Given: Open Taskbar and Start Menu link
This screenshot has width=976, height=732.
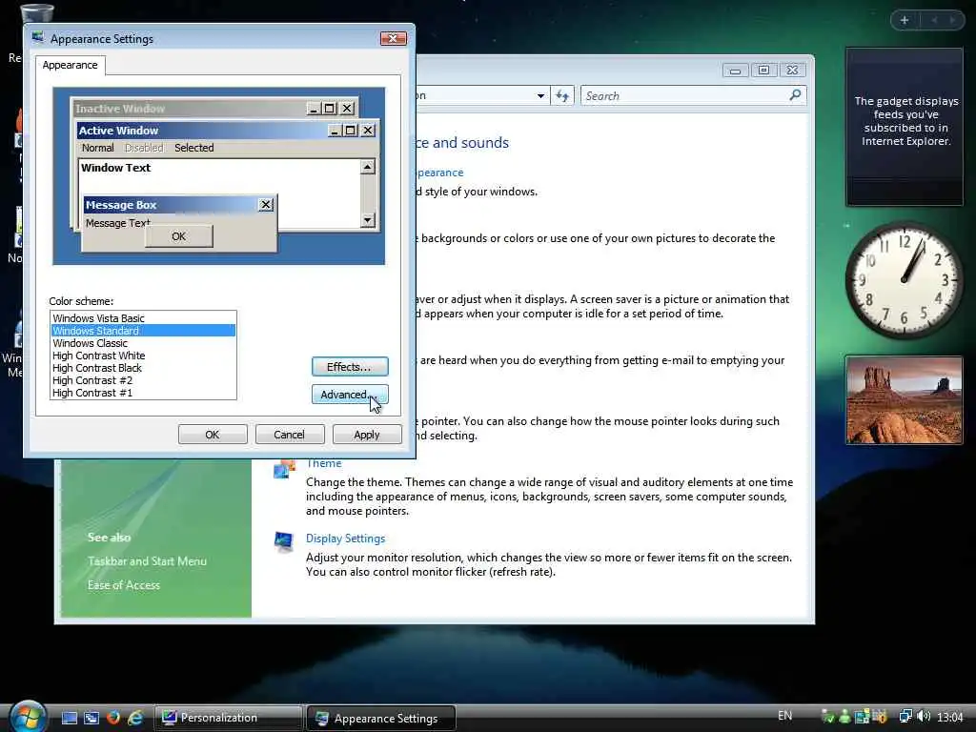Looking at the screenshot, I should (x=147, y=560).
